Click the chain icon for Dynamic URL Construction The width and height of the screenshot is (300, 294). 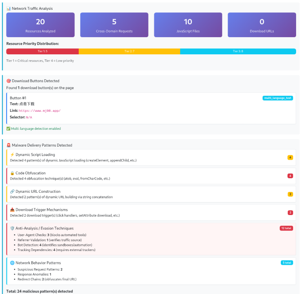click(x=12, y=192)
